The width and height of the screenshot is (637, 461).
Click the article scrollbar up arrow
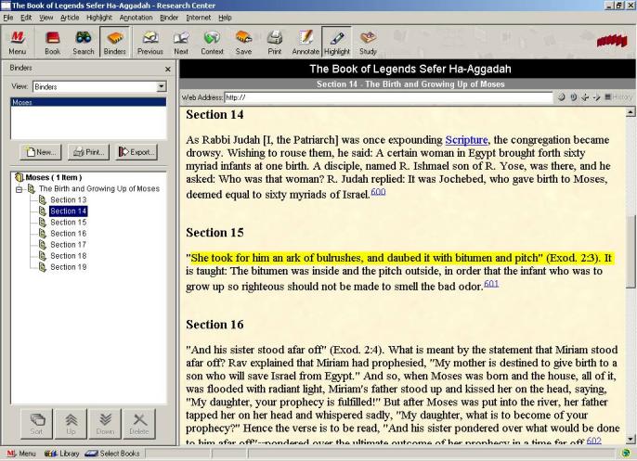click(x=630, y=112)
